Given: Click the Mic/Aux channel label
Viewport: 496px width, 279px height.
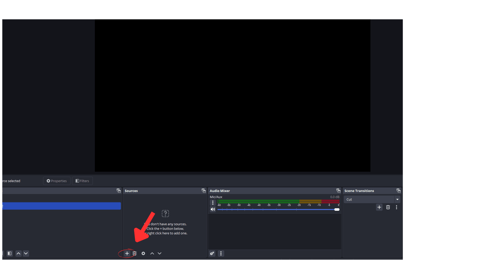Looking at the screenshot, I should click(x=216, y=197).
